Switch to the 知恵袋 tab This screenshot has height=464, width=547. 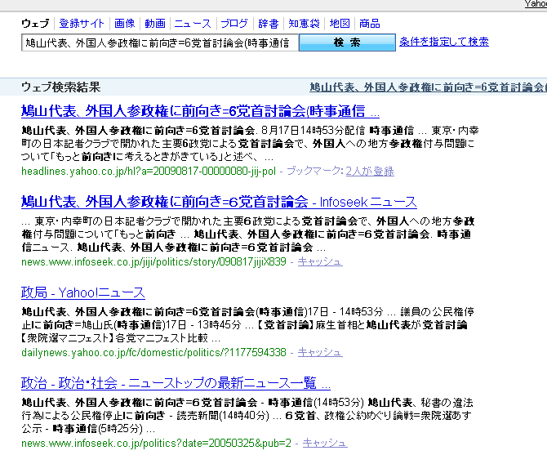pos(304,24)
